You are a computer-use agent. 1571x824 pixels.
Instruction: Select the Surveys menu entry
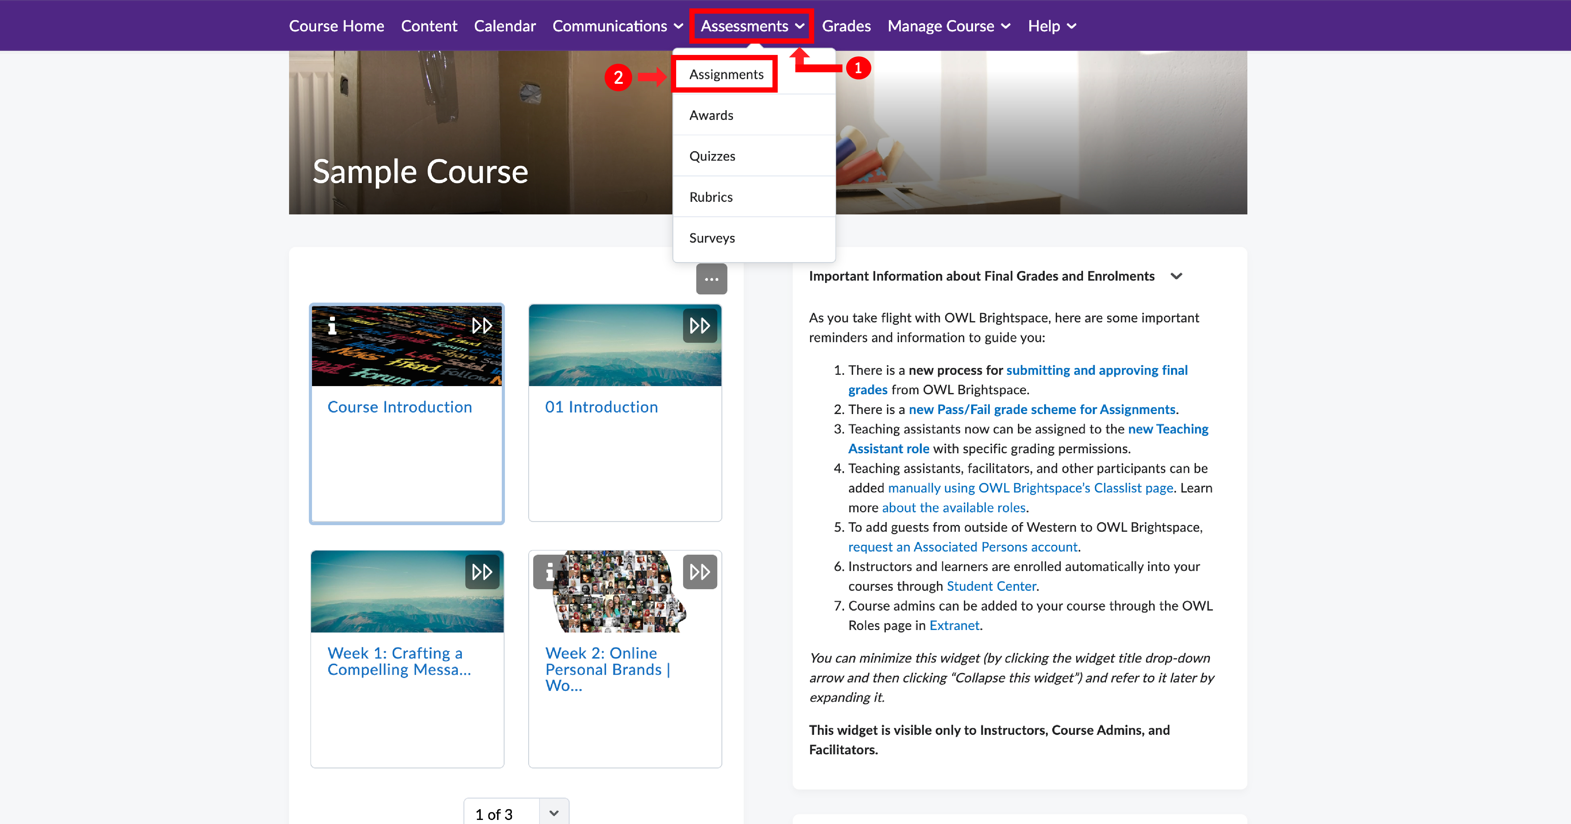(x=712, y=238)
